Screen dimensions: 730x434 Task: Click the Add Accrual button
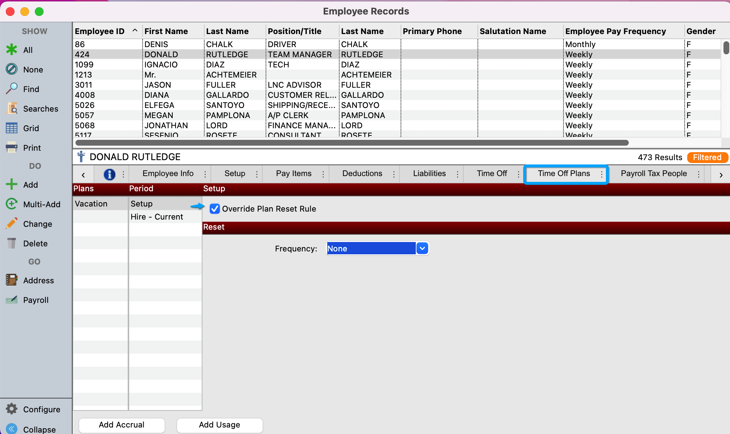coord(122,425)
